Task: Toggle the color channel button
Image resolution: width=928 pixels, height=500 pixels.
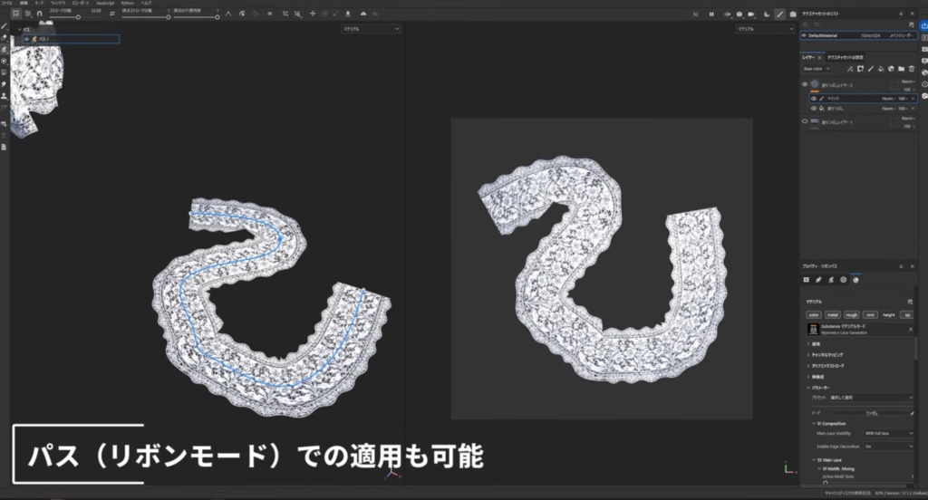Action: [814, 315]
